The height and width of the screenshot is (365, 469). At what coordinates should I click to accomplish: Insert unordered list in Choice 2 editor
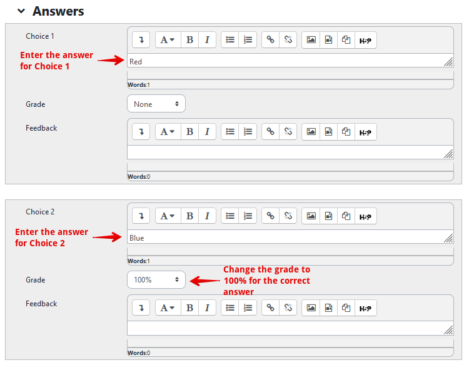point(230,216)
